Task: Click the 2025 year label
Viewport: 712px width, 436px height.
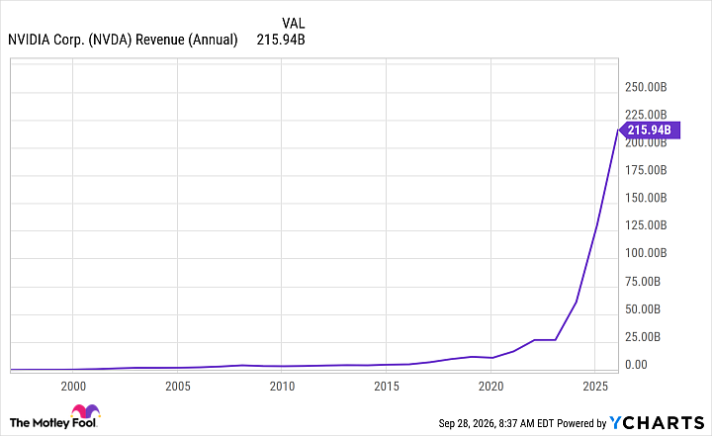Action: pyautogui.click(x=595, y=386)
